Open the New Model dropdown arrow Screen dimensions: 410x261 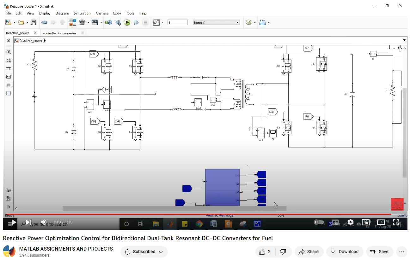(14, 22)
